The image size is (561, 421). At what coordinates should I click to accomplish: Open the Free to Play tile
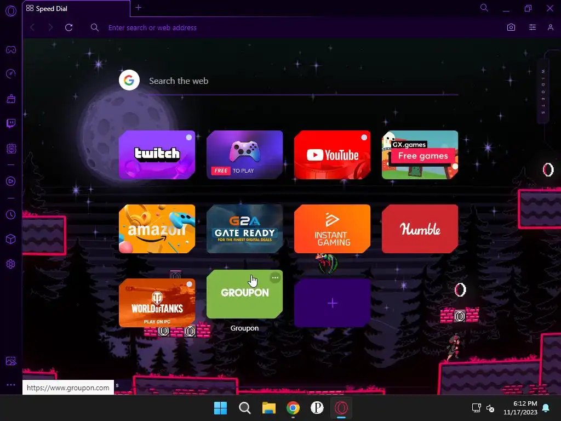[245, 155]
